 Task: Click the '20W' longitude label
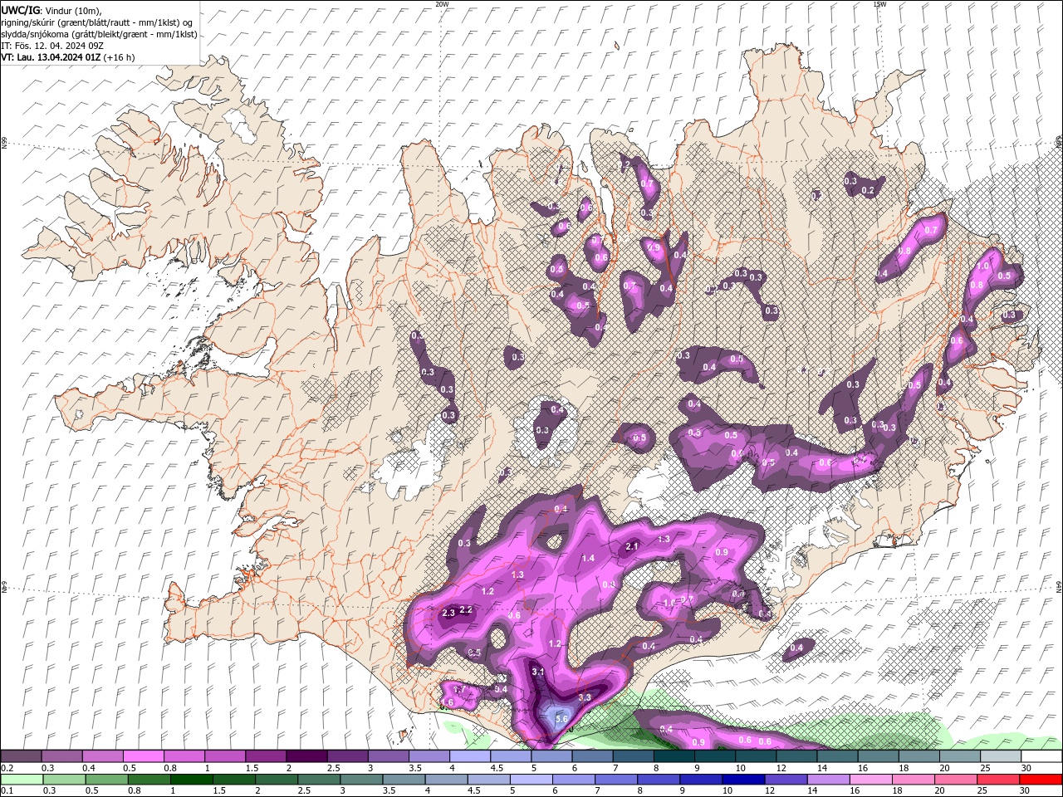(442, 4)
